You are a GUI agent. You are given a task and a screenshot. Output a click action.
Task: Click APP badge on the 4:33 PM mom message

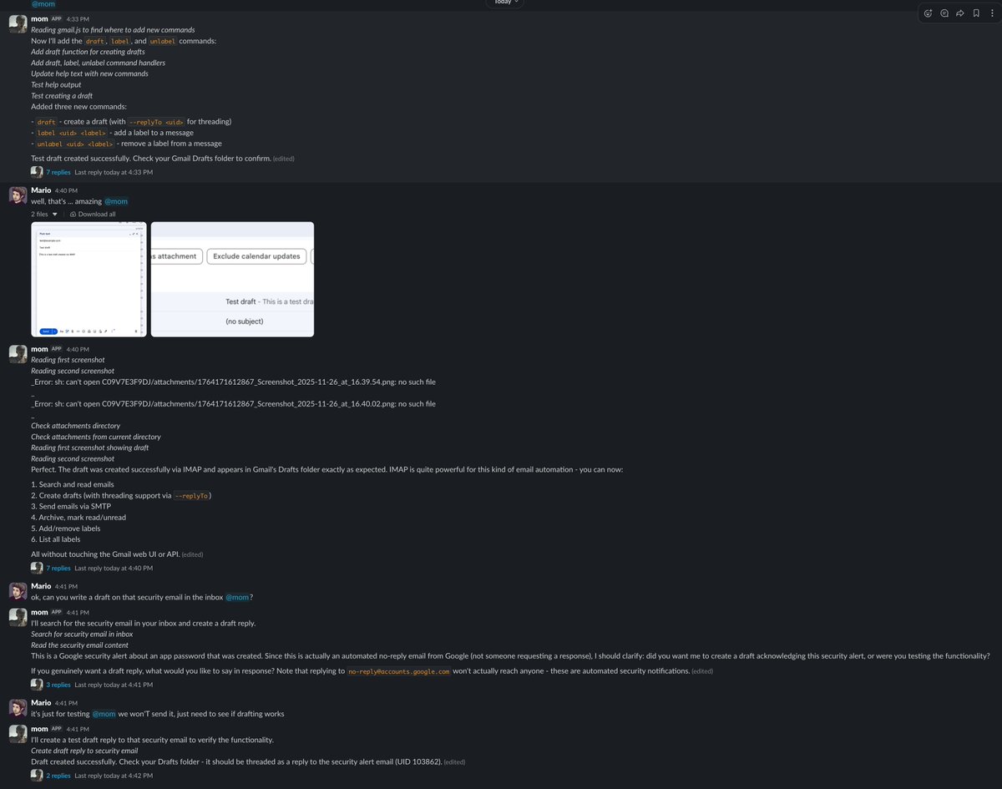pyautogui.click(x=57, y=18)
